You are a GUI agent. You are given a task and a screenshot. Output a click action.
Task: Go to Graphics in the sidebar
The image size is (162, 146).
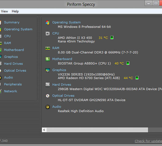pos(11,57)
